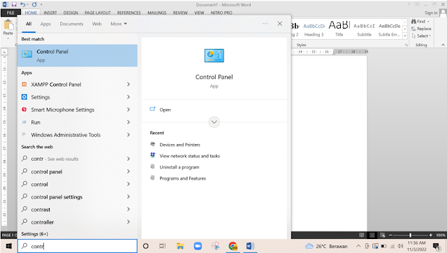Click the Save icon in Word quick access
The image size is (447, 253).
14,5
